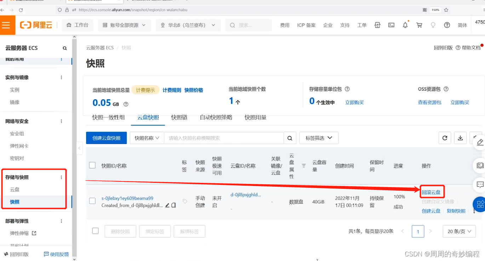Image resolution: width=485 pixels, height=261 pixels.
Task: Click 回到旧版 at sidebar bottom
Action: coord(16,254)
